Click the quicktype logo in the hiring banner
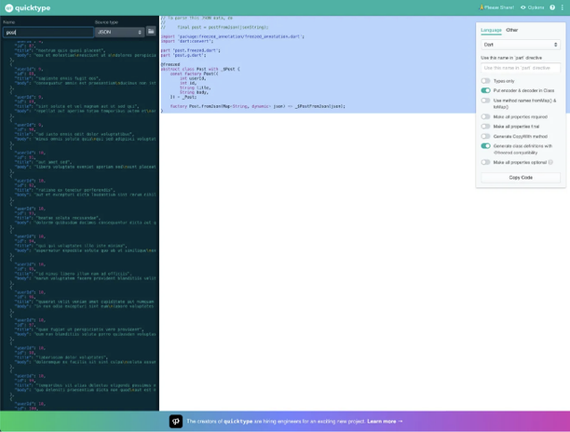 [x=176, y=421]
